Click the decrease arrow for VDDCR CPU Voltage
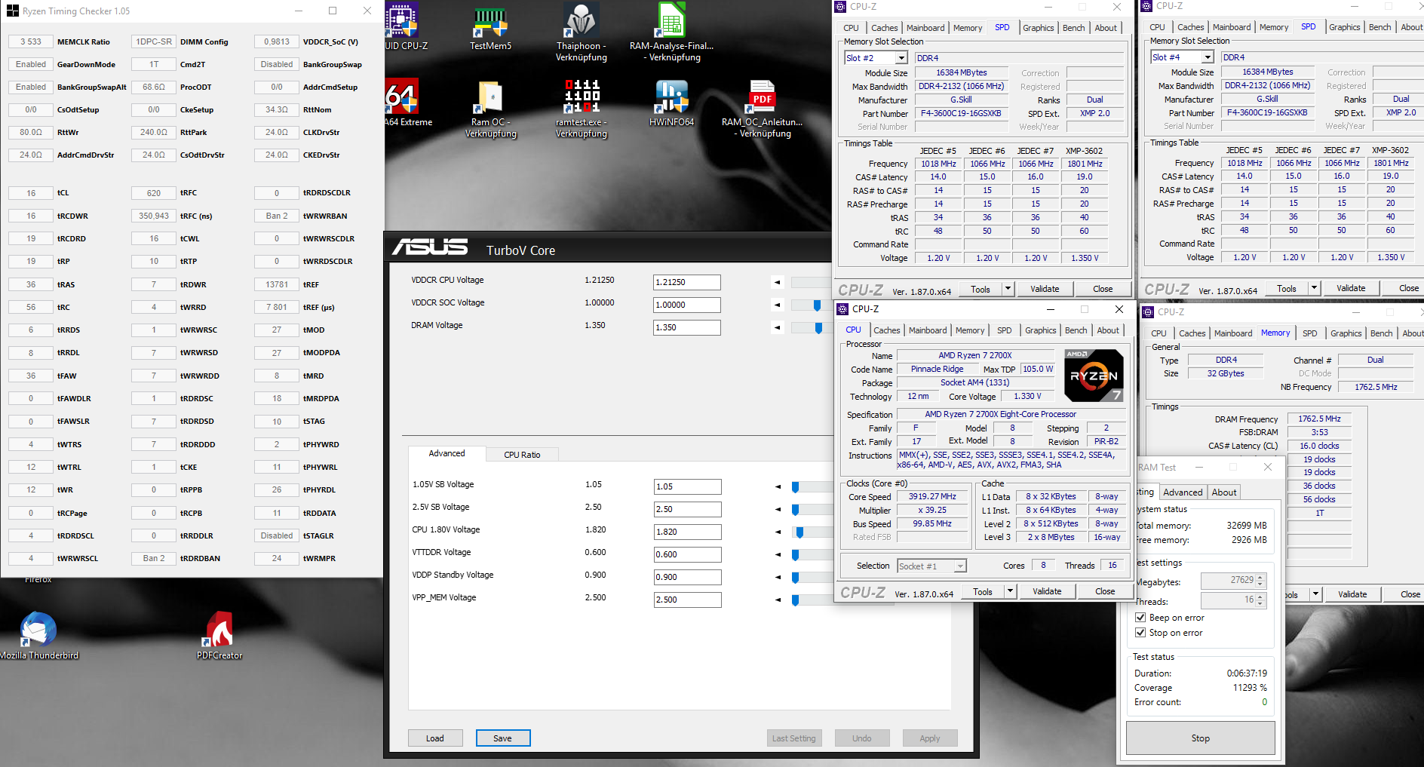 point(778,282)
